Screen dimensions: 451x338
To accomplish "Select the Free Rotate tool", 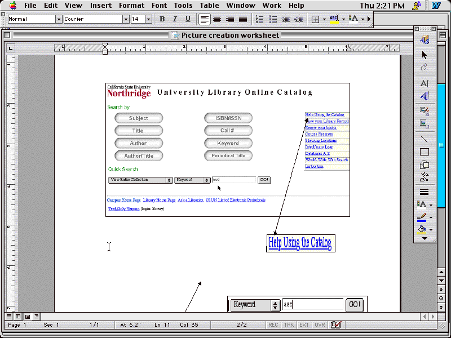I will [425, 68].
